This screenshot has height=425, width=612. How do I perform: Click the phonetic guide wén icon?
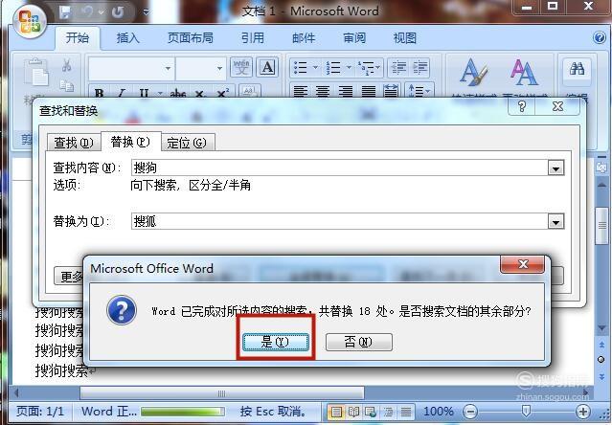(241, 67)
